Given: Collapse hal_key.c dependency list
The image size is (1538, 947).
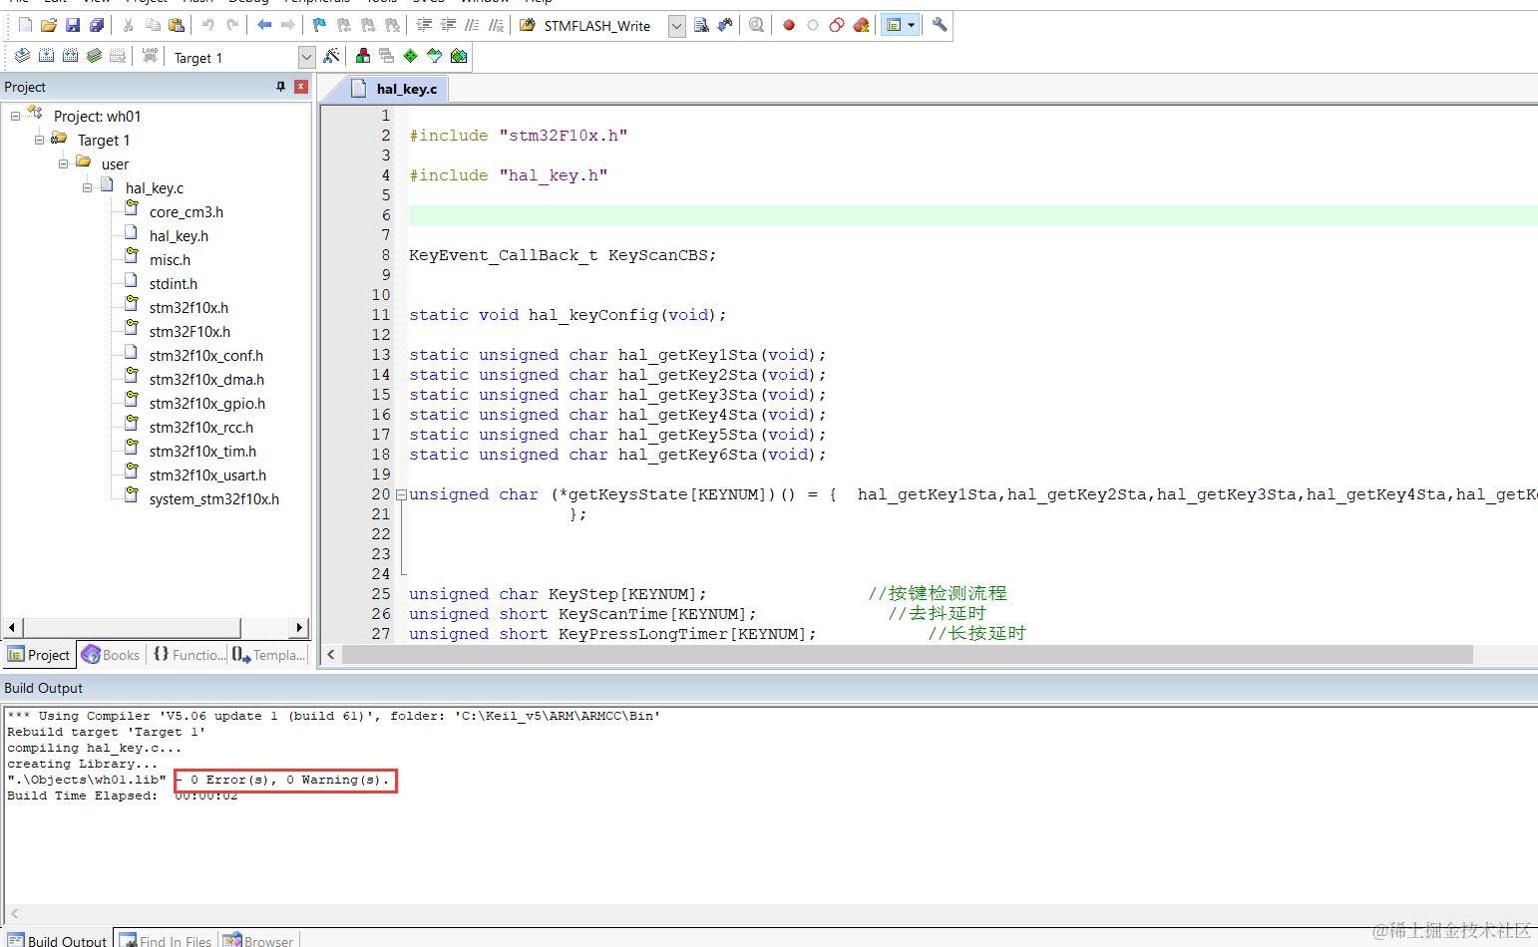Looking at the screenshot, I should [x=87, y=187].
